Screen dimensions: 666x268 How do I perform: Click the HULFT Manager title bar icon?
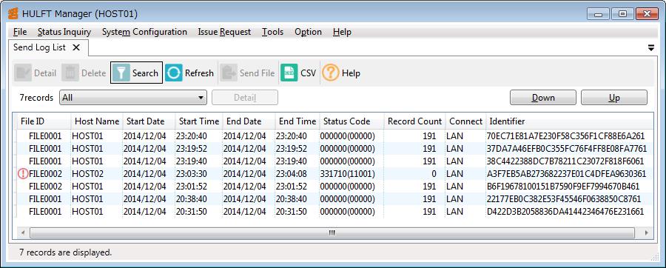[x=13, y=13]
